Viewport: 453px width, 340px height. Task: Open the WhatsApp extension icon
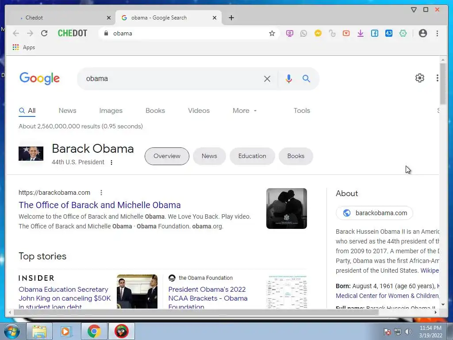pyautogui.click(x=303, y=33)
